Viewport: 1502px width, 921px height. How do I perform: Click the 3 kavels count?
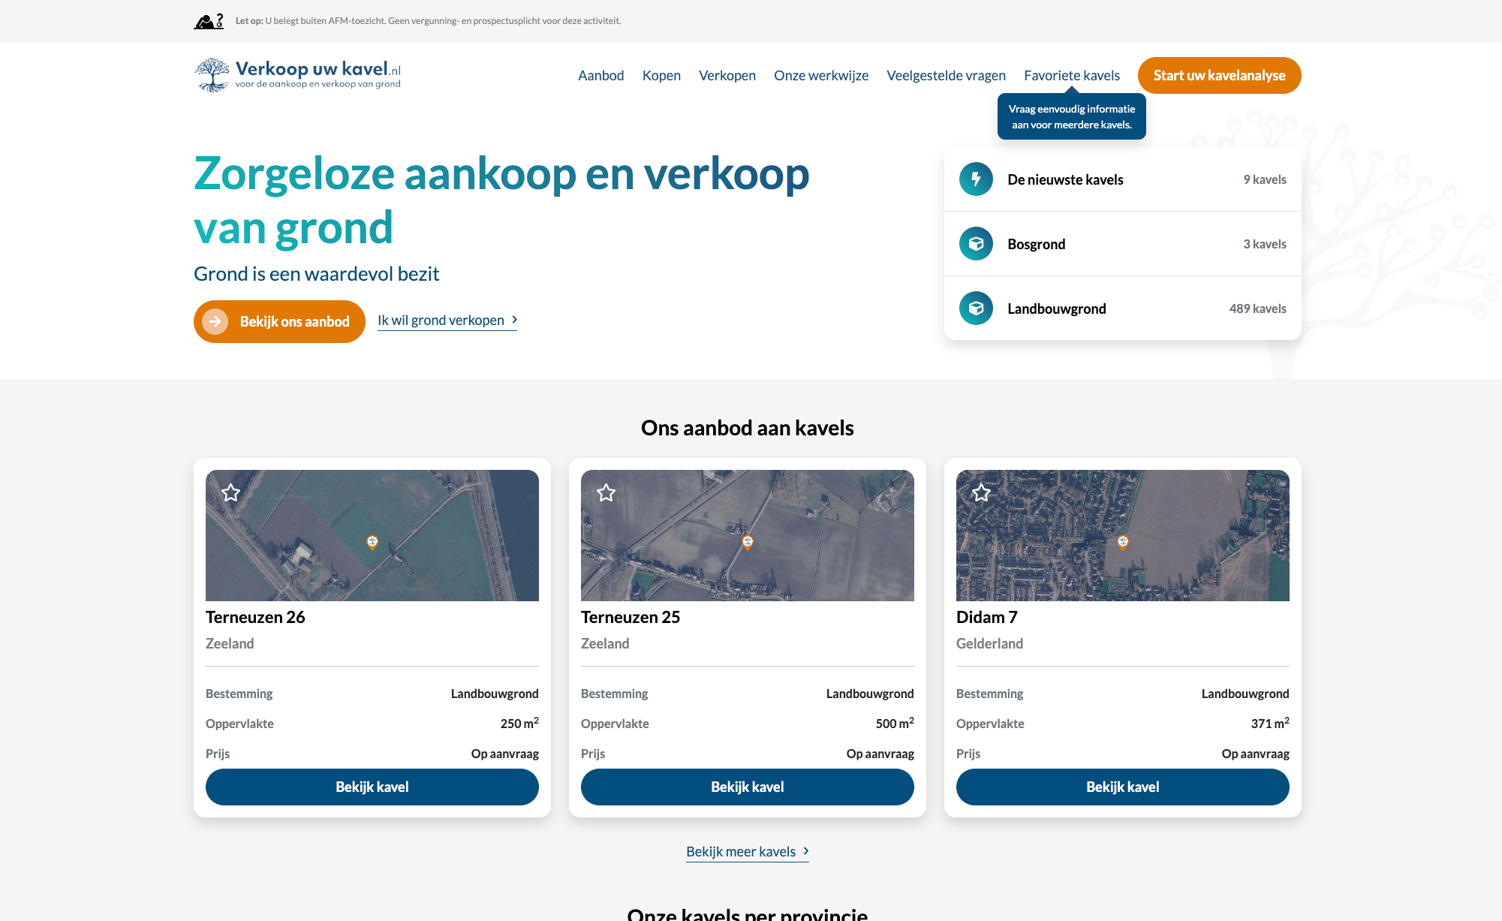point(1265,244)
